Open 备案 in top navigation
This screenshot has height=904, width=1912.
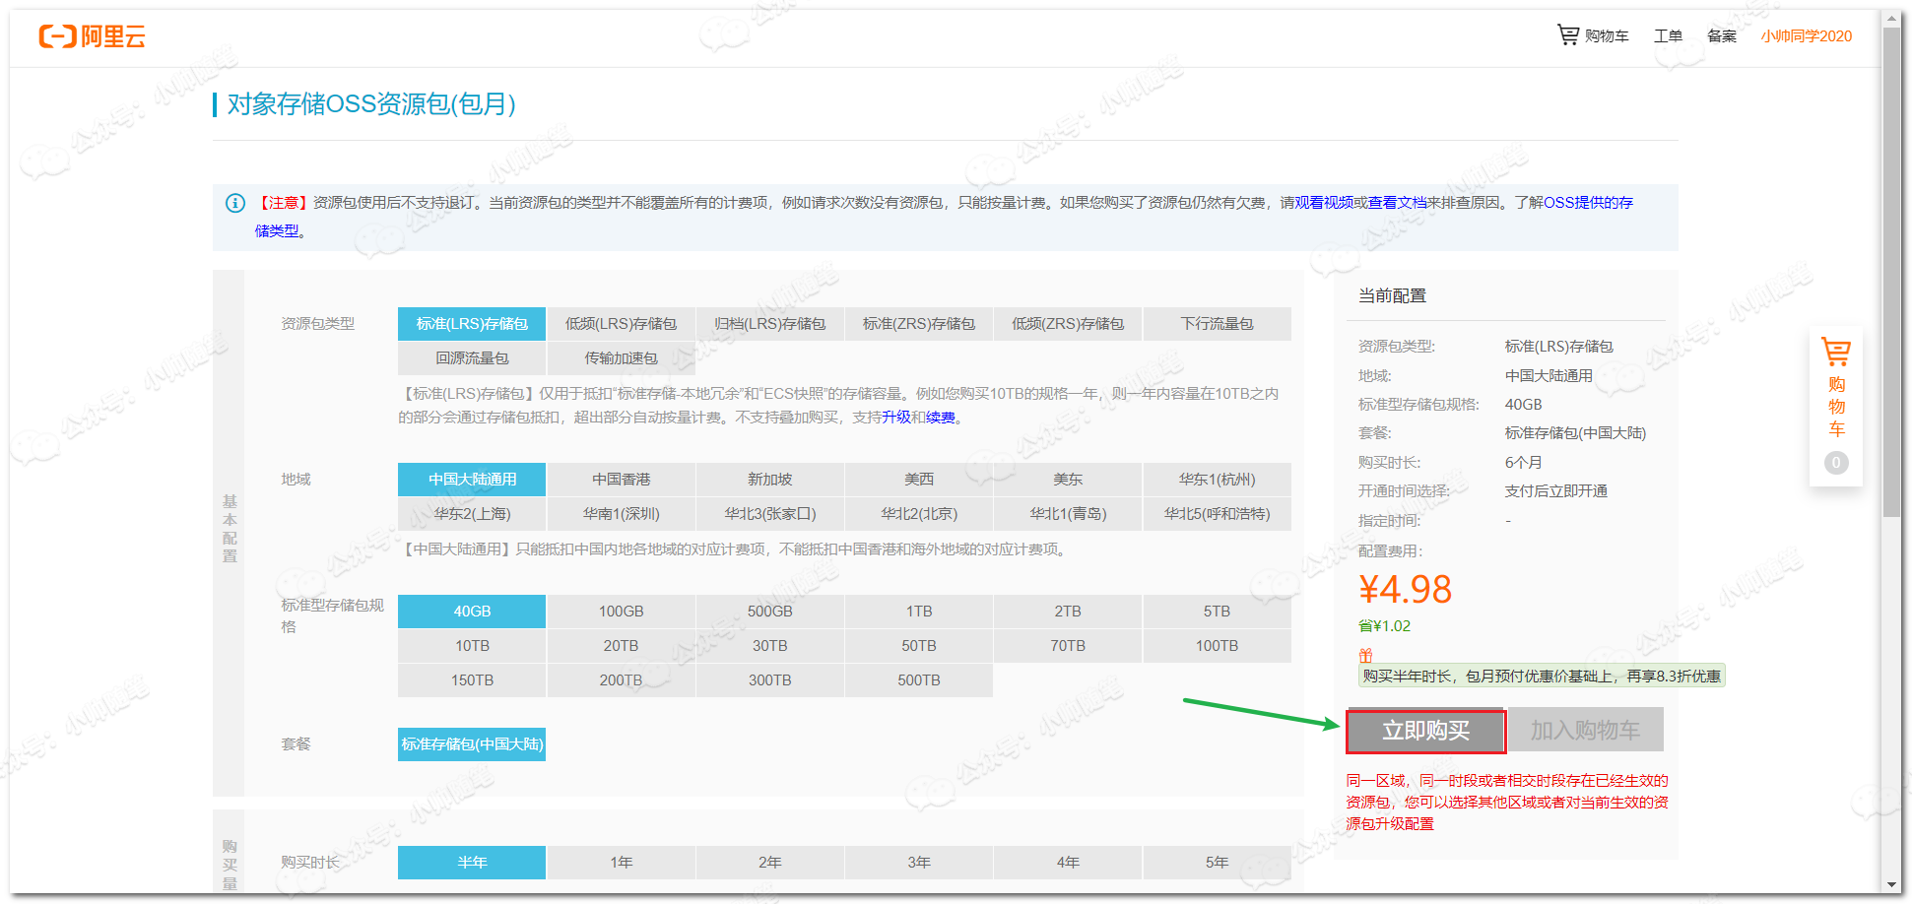pyautogui.click(x=1722, y=36)
